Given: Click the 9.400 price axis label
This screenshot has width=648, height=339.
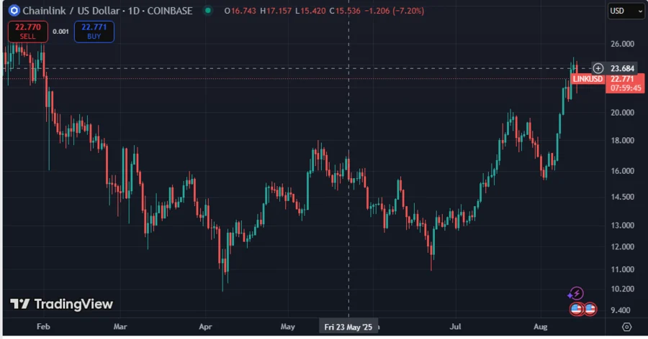Looking at the screenshot, I should (x=621, y=310).
